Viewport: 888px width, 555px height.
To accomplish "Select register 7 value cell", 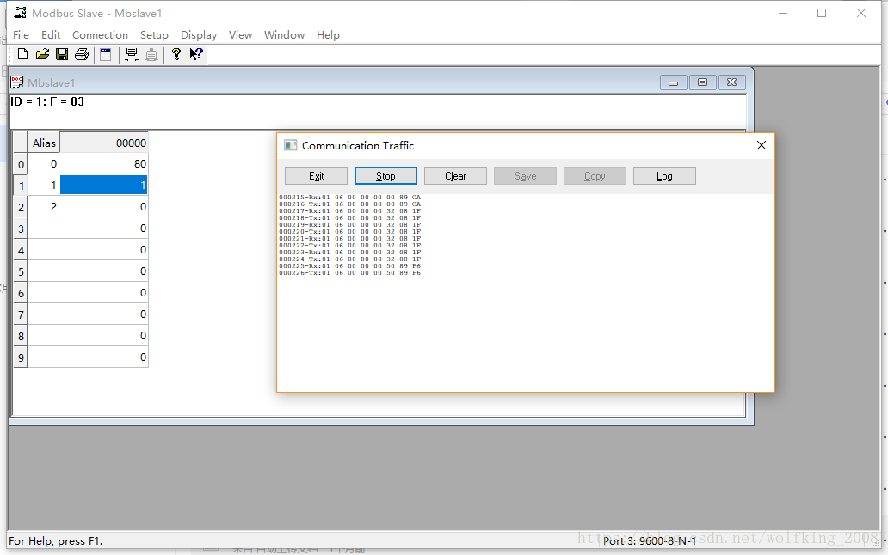I will tap(103, 314).
